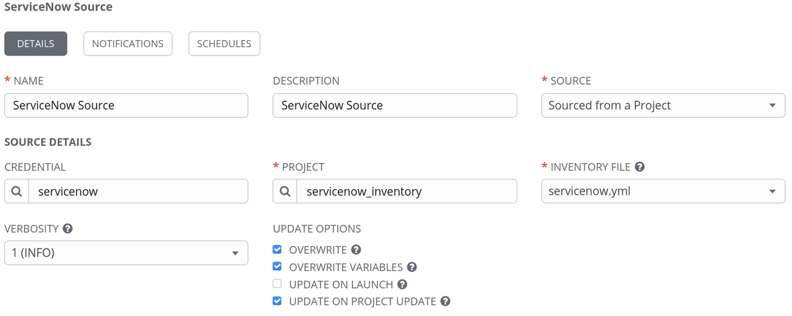Switch to the Schedules tab
The image size is (792, 316).
pyautogui.click(x=224, y=44)
